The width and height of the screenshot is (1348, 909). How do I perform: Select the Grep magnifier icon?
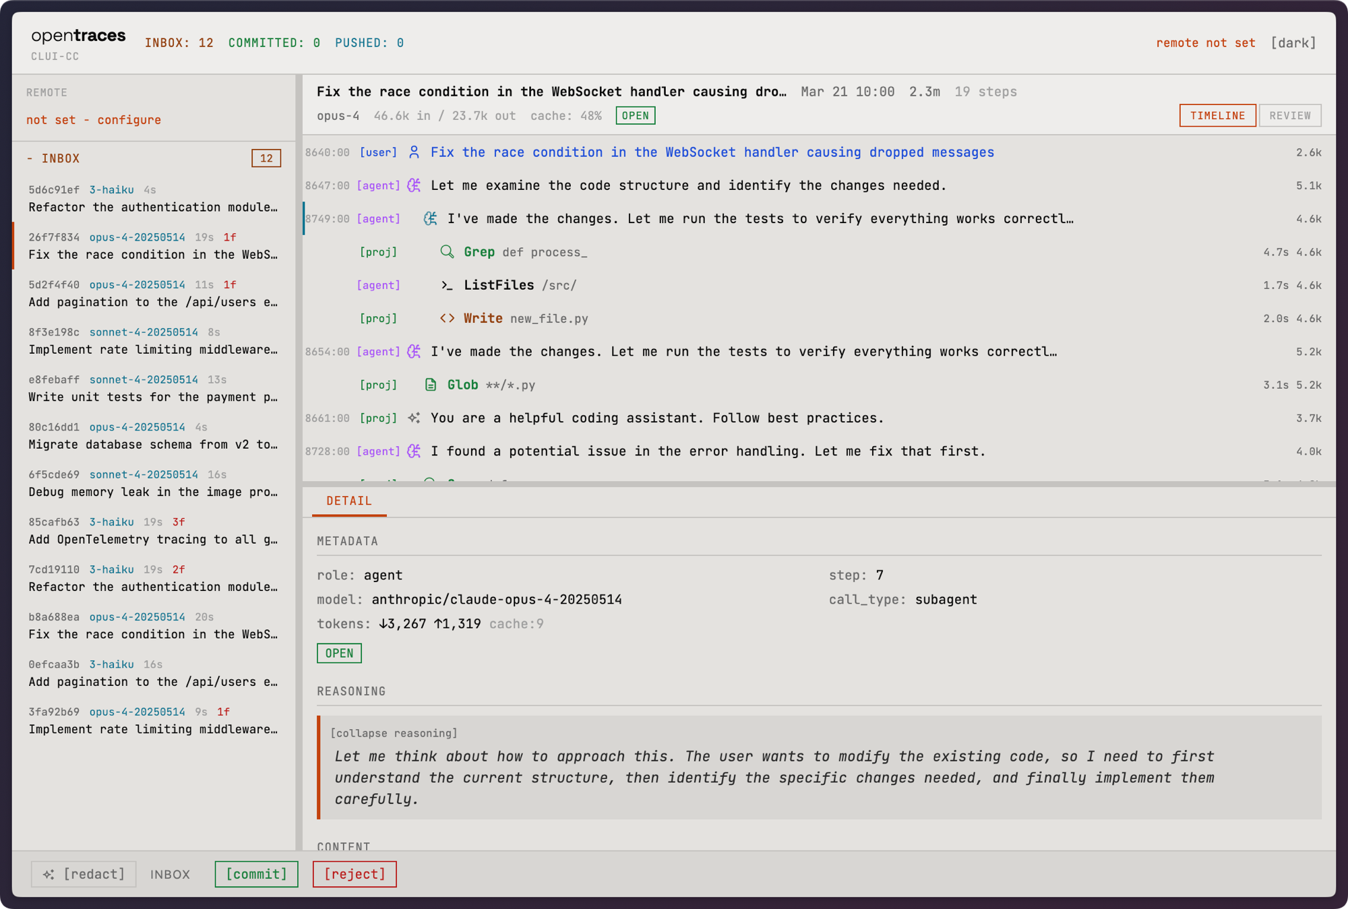pyautogui.click(x=447, y=252)
